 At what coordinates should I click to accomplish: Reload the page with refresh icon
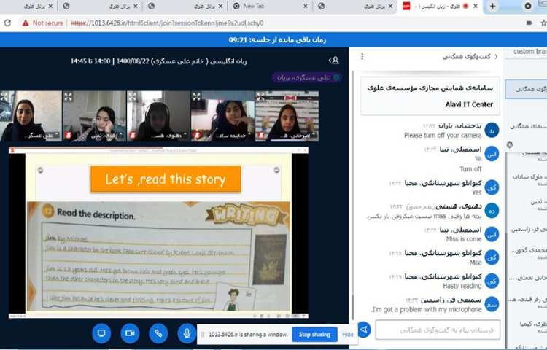[7, 23]
